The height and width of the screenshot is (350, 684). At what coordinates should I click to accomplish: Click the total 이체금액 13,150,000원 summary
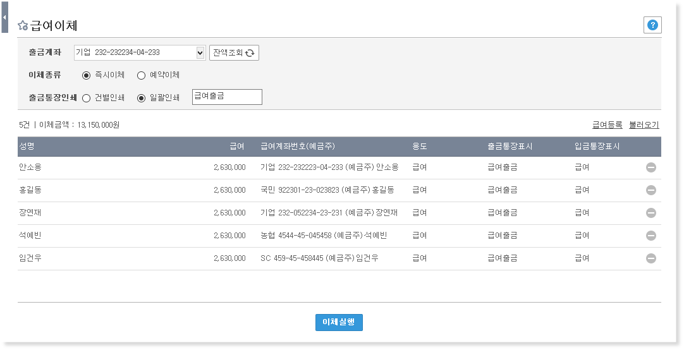click(x=79, y=125)
